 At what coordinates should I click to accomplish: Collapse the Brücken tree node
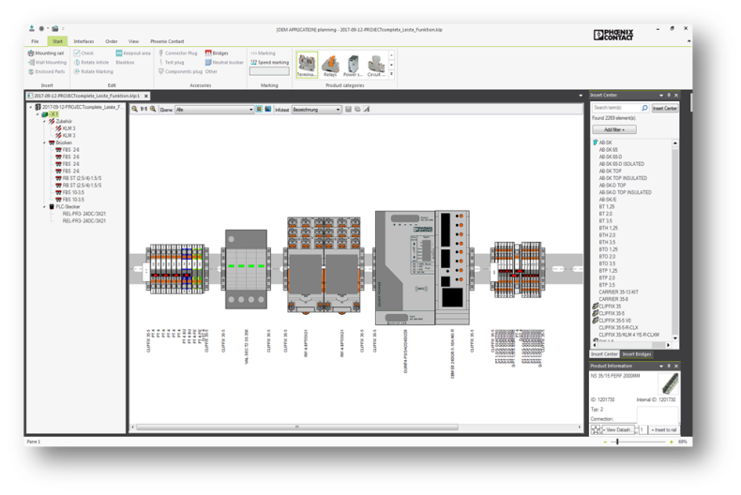pyautogui.click(x=43, y=142)
